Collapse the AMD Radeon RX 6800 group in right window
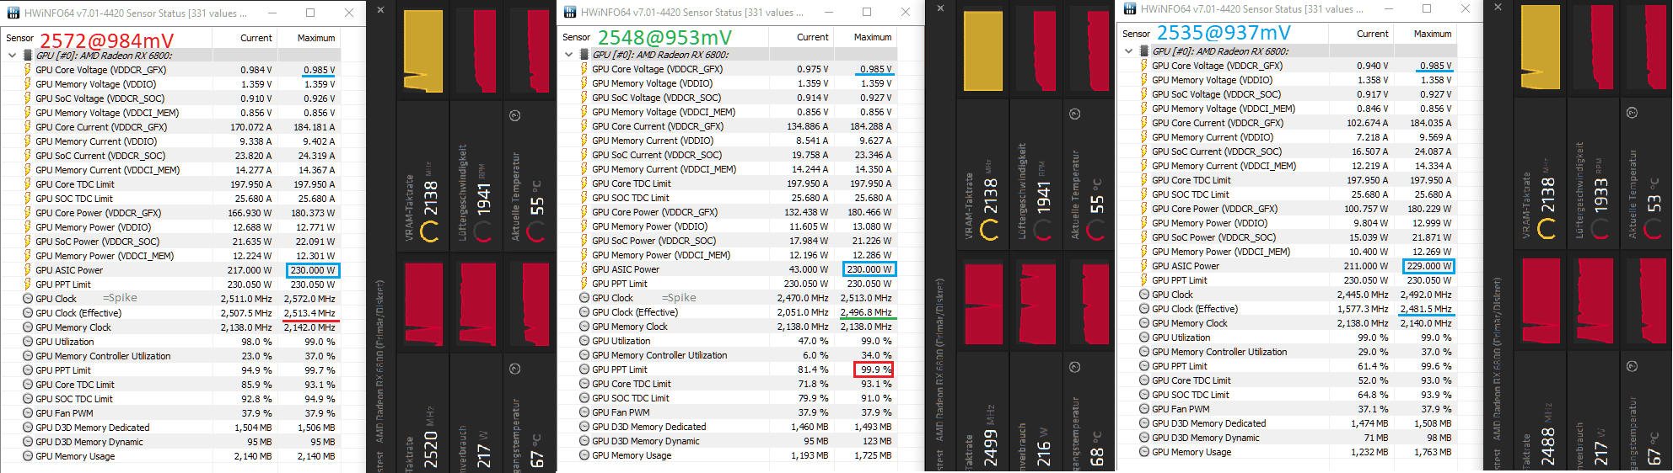This screenshot has width=1673, height=473. [x=1128, y=51]
